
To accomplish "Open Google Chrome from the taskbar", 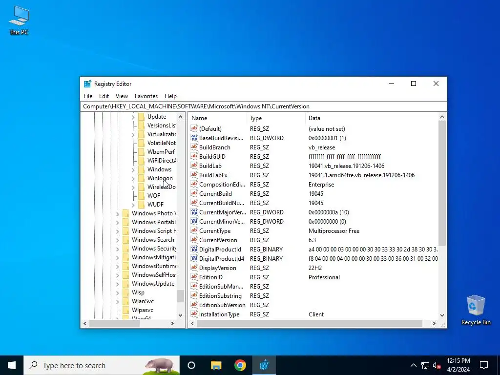I will click(240, 365).
